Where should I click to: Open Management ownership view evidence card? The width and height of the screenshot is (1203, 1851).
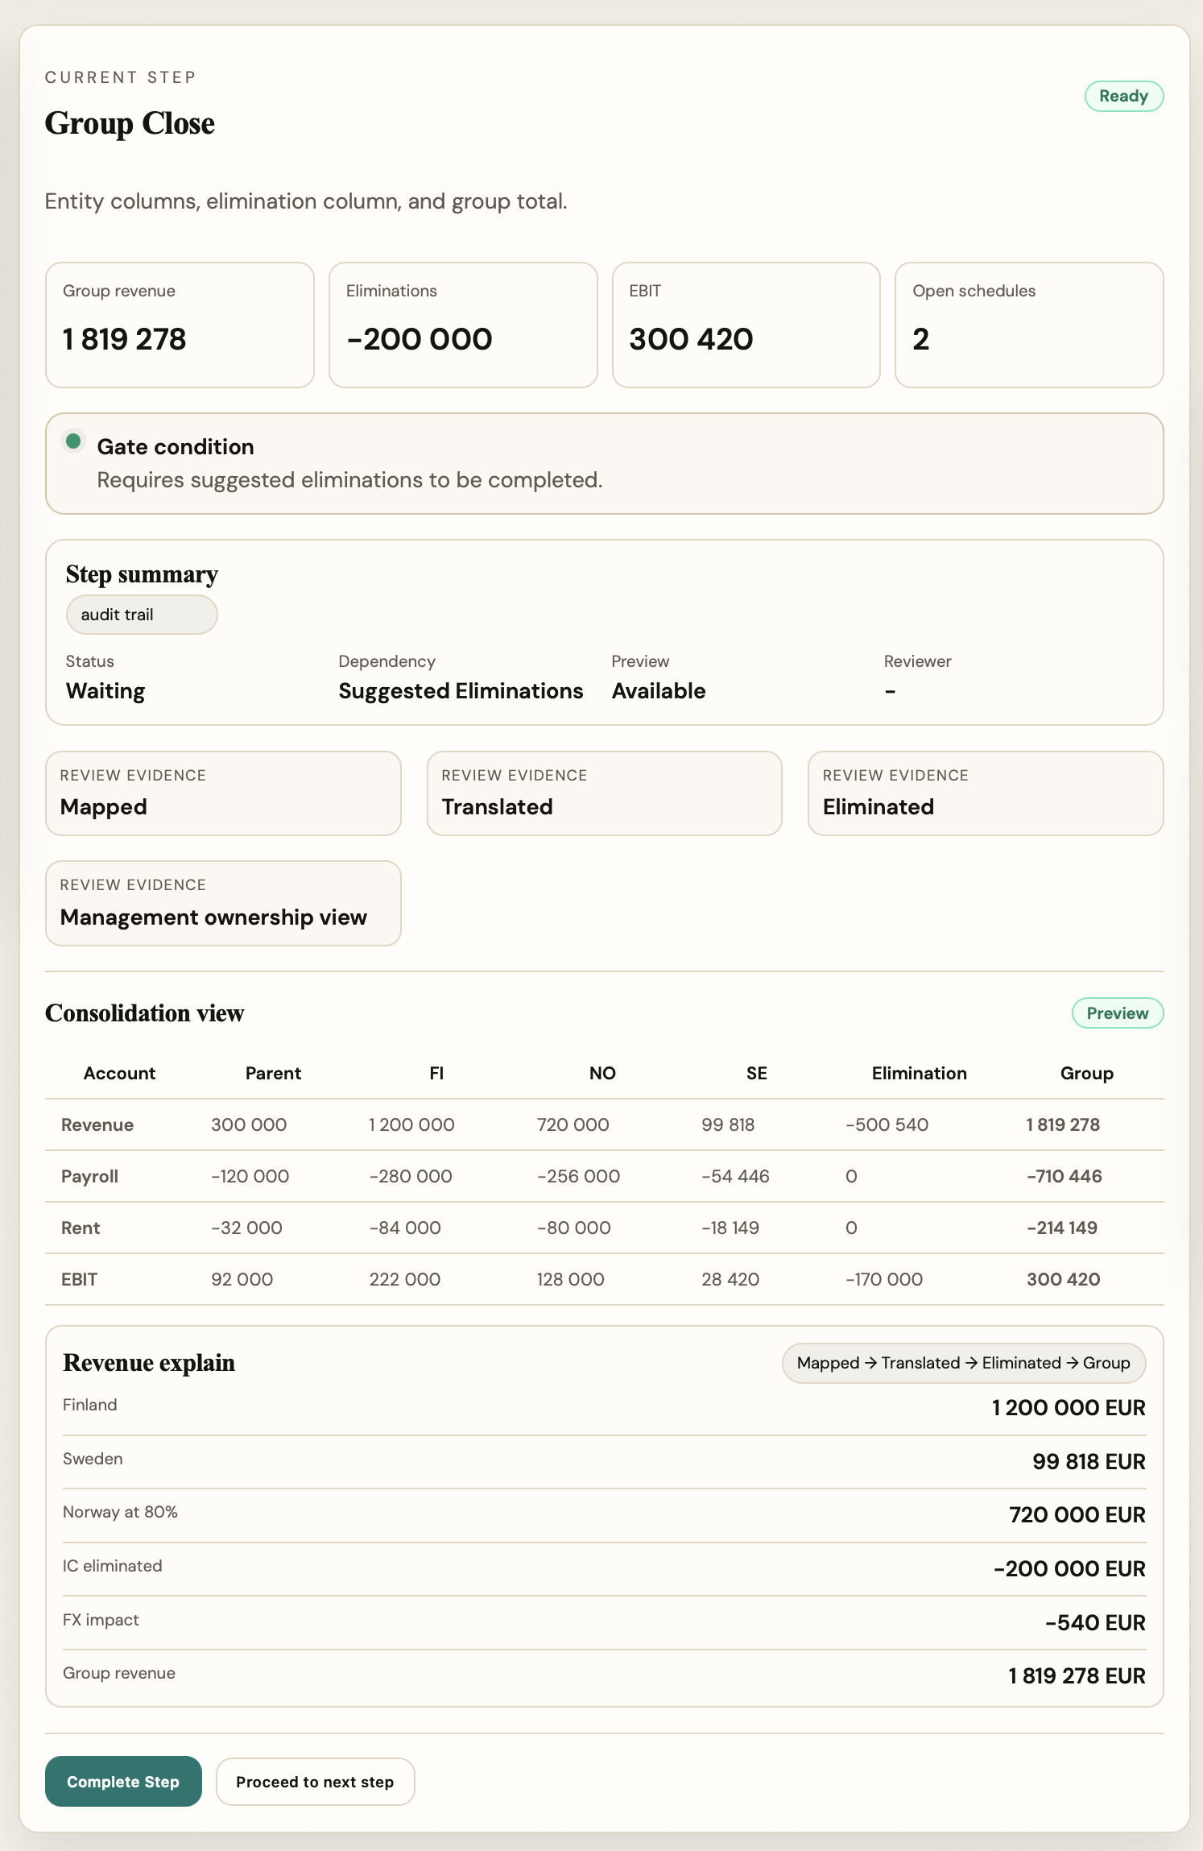tap(223, 903)
